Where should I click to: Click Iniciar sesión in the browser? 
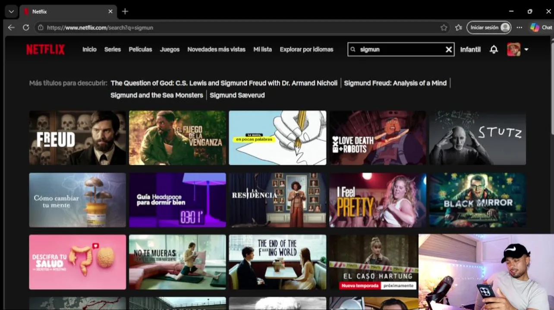[489, 27]
